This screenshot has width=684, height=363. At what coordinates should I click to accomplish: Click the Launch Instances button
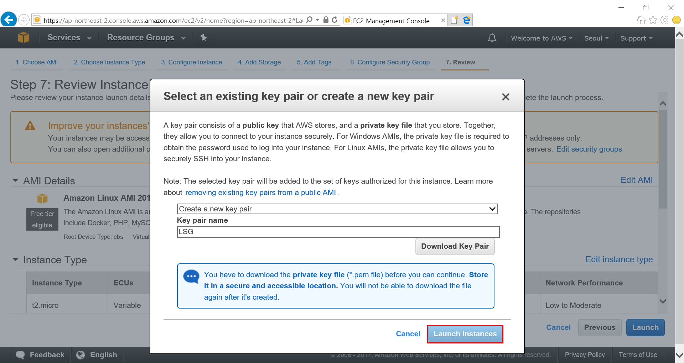click(x=465, y=334)
